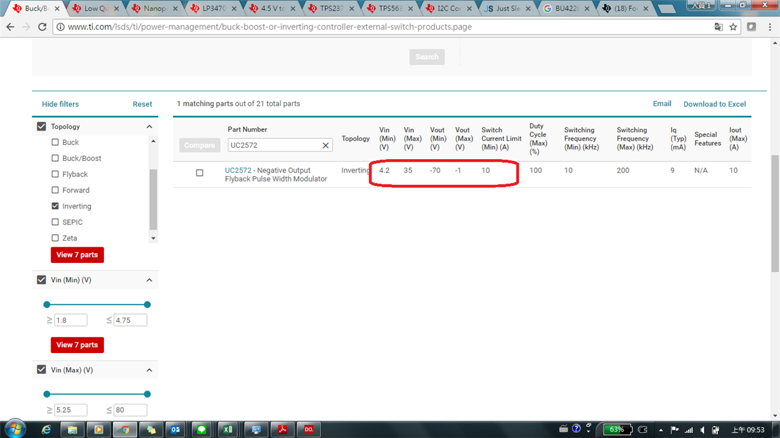Click the Chrome taskbar icon

125,430
